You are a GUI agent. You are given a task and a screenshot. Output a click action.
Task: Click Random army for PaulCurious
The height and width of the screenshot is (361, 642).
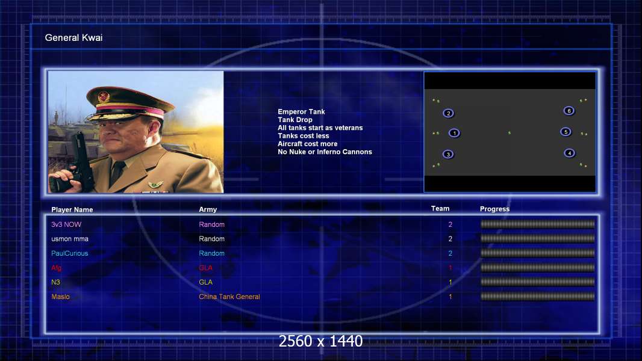click(x=211, y=253)
